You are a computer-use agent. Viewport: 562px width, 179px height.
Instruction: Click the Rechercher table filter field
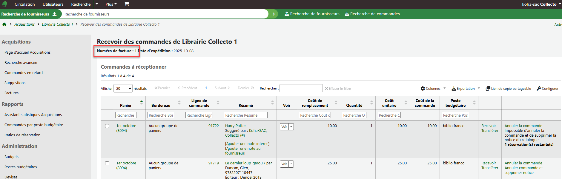301,88
